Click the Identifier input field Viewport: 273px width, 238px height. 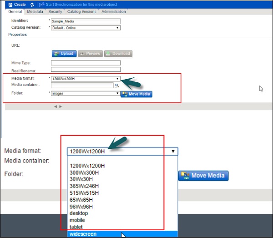[86, 21]
